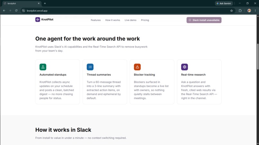Click the Real-time research card title

click(x=193, y=75)
